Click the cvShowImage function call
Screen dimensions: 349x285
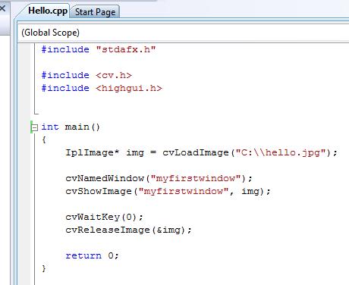coord(99,191)
